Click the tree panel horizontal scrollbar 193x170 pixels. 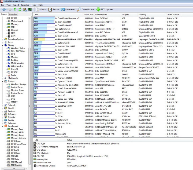tap(14, 169)
